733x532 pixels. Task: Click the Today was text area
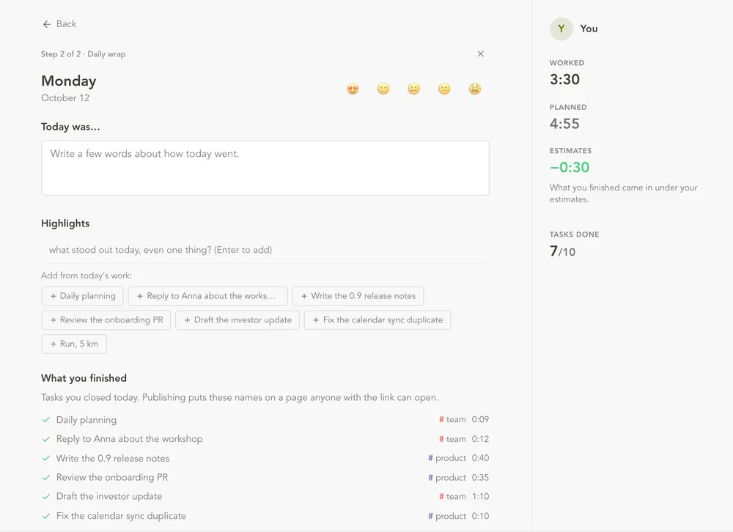(265, 168)
